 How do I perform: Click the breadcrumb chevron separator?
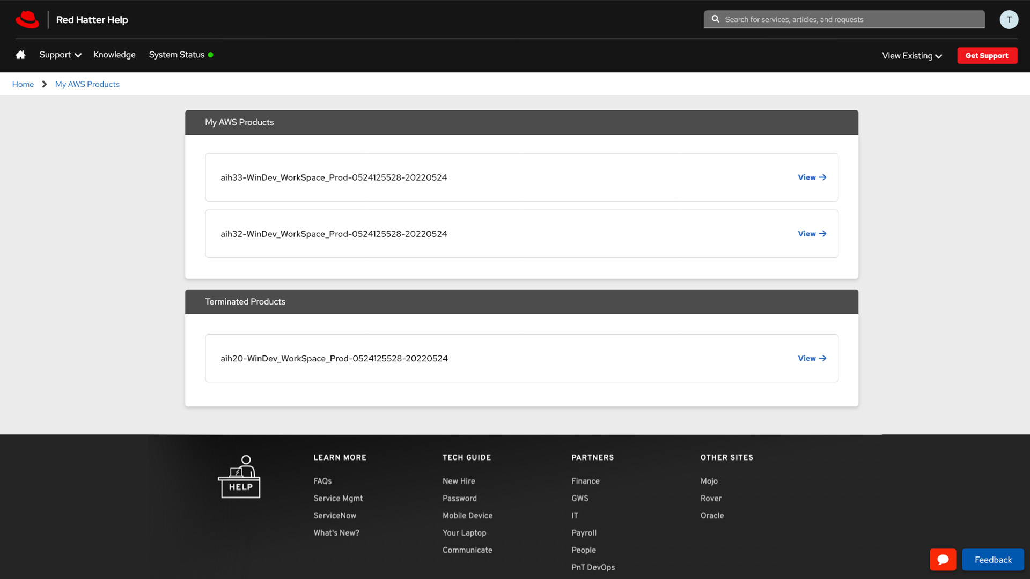click(x=45, y=84)
